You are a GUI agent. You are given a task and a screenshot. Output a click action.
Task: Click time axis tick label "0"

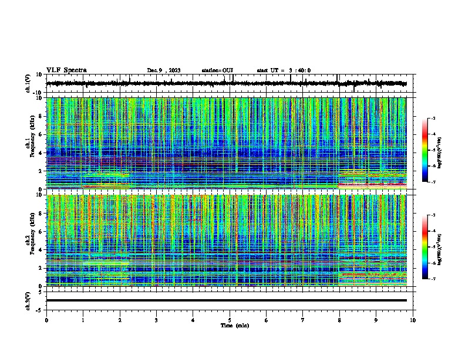[46, 320]
